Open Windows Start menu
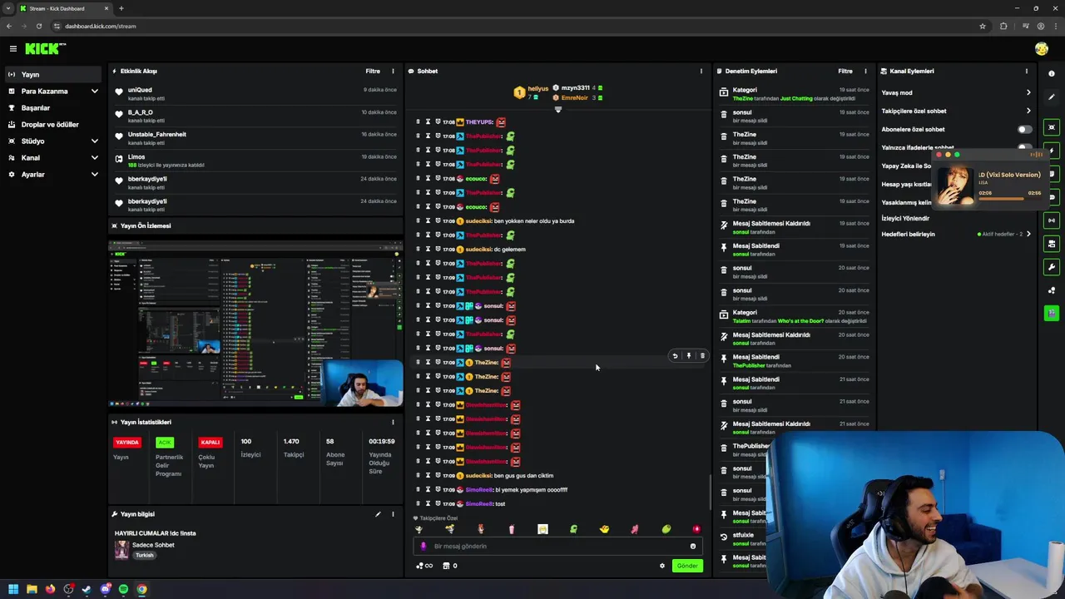This screenshot has width=1065, height=599. pos(13,589)
